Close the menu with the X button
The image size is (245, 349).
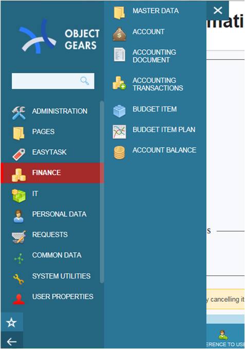218,10
